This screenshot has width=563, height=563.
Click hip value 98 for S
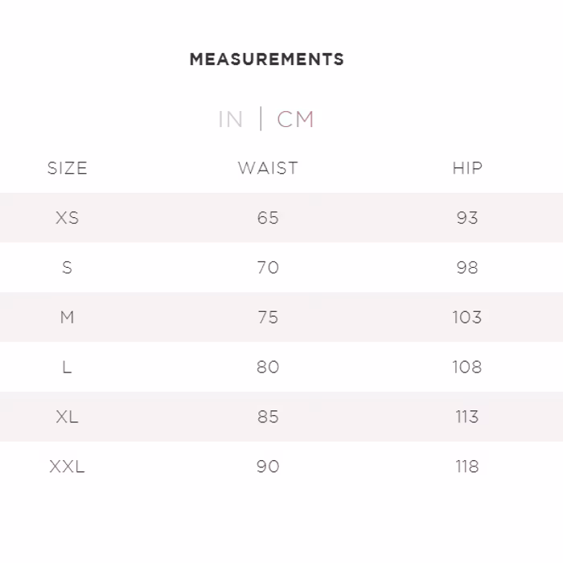click(x=466, y=268)
